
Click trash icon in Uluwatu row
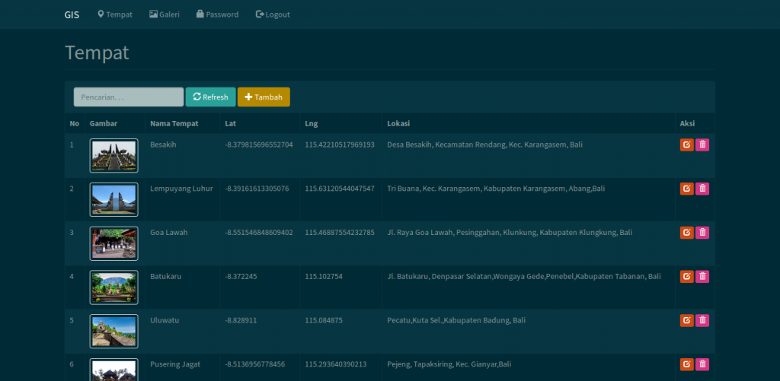tap(702, 320)
